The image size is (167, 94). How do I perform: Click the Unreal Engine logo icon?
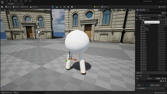(x=2, y=2)
